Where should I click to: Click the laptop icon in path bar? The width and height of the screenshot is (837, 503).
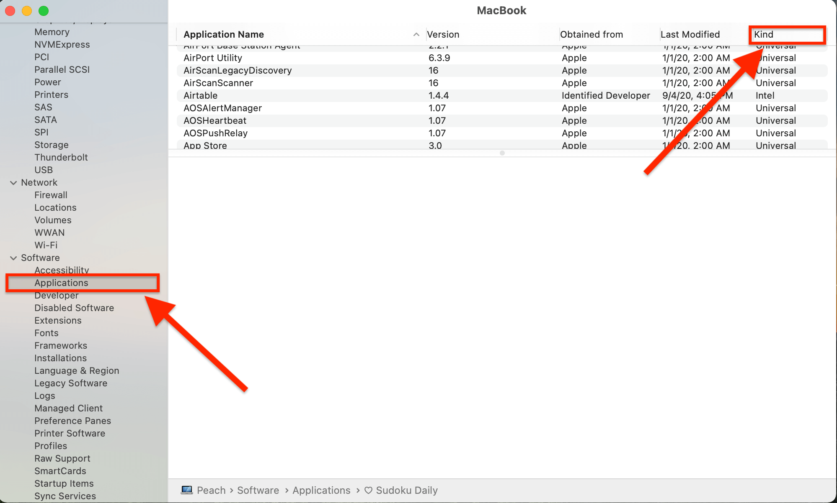pos(187,490)
